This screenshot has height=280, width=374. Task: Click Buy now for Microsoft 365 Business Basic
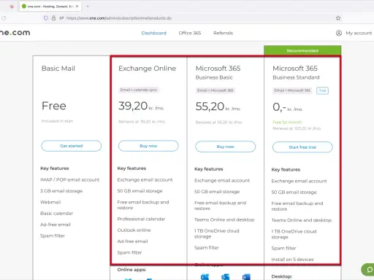[x=226, y=147]
